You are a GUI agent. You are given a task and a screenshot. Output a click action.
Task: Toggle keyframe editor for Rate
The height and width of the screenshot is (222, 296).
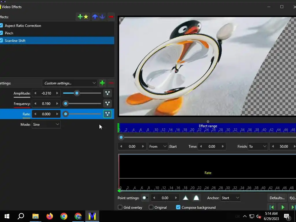click(x=108, y=114)
